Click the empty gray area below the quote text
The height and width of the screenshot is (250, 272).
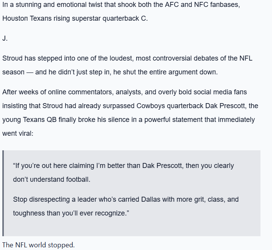tap(131, 227)
